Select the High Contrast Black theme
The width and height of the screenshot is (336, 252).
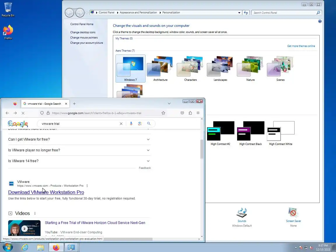click(251, 133)
